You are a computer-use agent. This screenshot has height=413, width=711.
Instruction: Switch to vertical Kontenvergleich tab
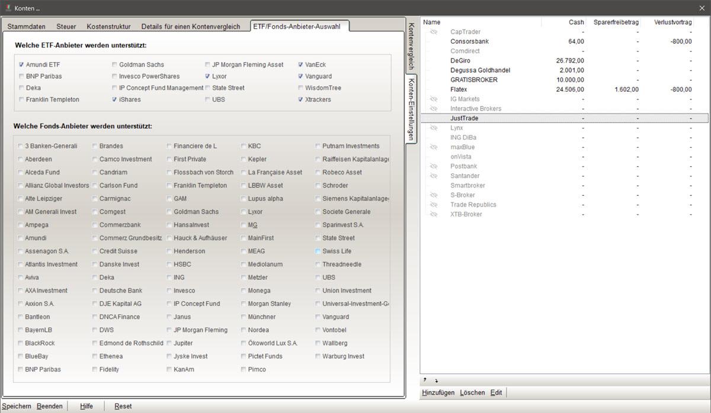point(411,46)
